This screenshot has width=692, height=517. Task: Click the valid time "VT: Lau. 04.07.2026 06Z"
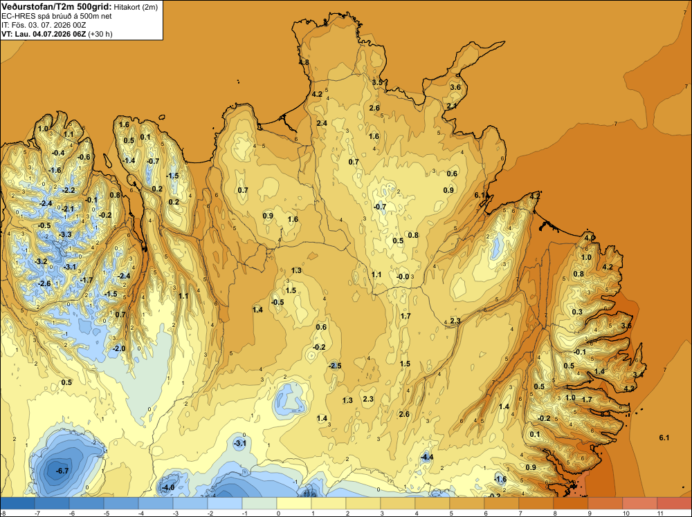pos(44,34)
